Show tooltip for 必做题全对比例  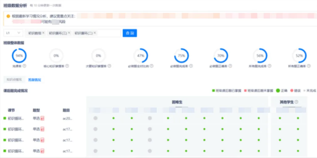[x=152, y=66]
